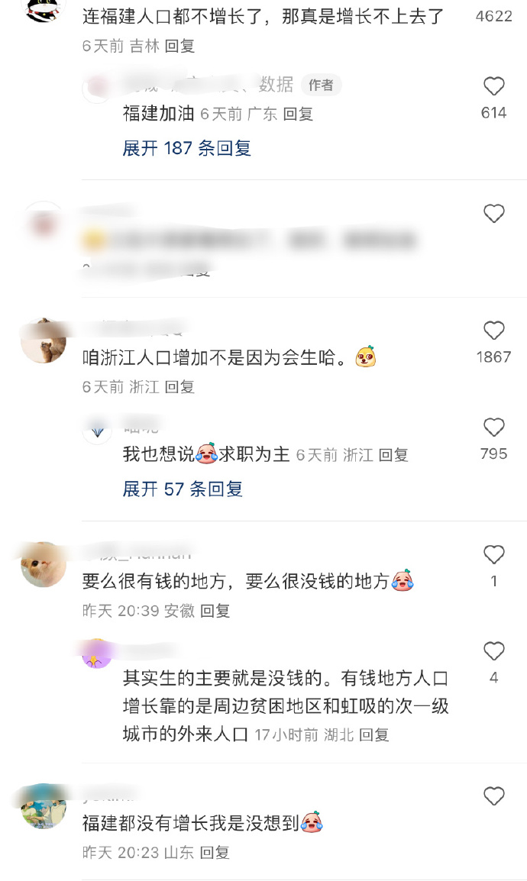Reply to the 湖北 comment from 17小时前

point(374,735)
